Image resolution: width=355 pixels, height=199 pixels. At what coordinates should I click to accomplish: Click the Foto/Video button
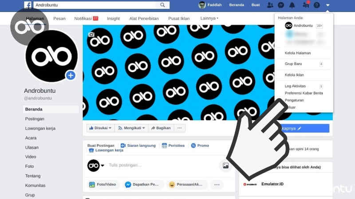coord(103,184)
